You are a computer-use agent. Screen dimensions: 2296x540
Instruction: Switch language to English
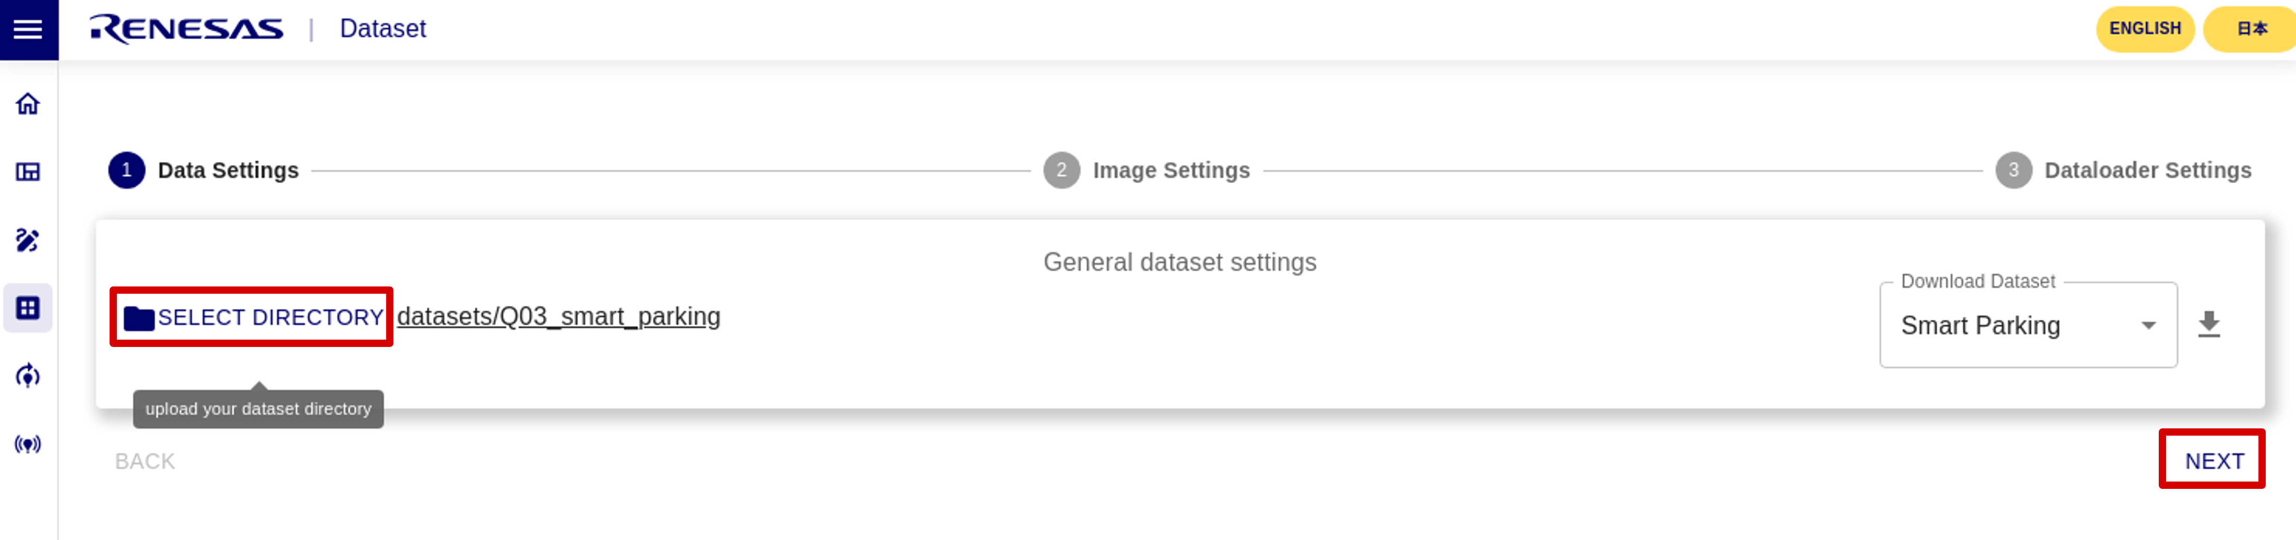tap(2145, 29)
